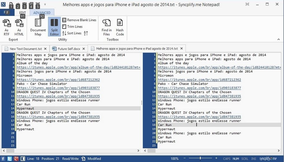Click right pane horizontal scrollbar left arrow
This screenshot has width=284, height=162.
(x=145, y=151)
